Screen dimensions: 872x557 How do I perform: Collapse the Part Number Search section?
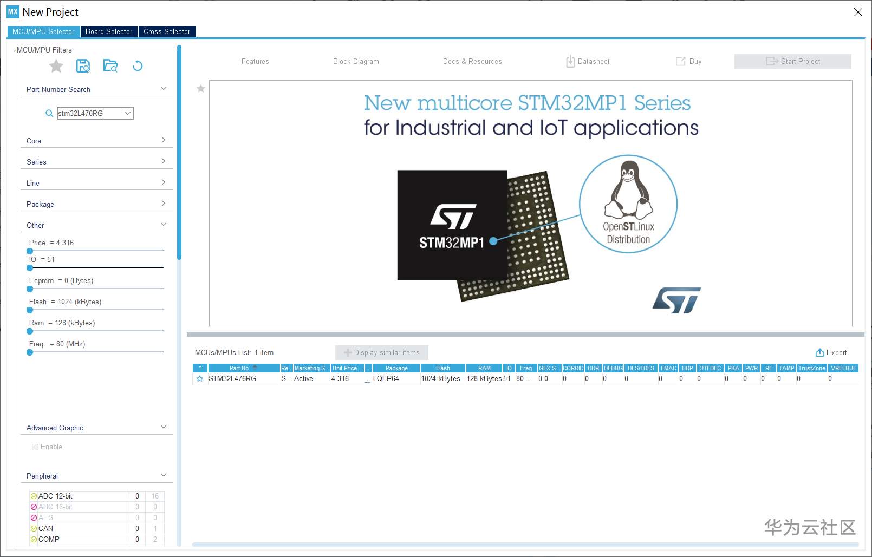[164, 89]
